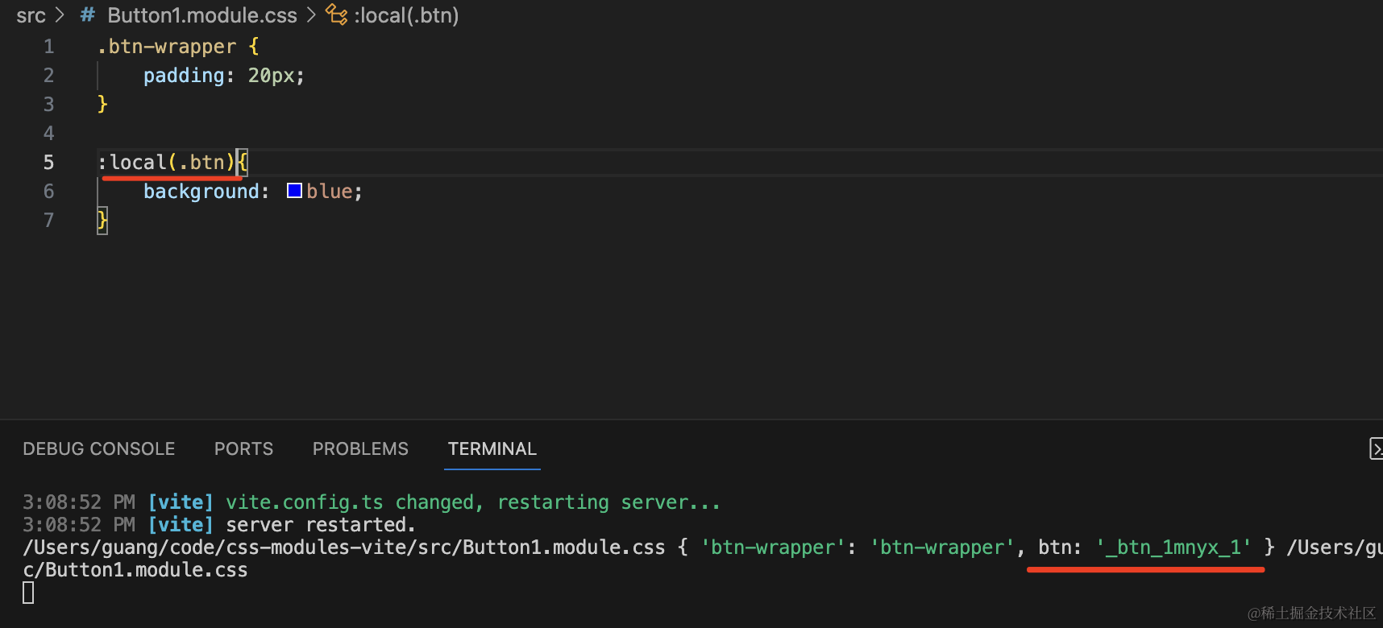Click the padding property name
1383x628 pixels.
[184, 76]
